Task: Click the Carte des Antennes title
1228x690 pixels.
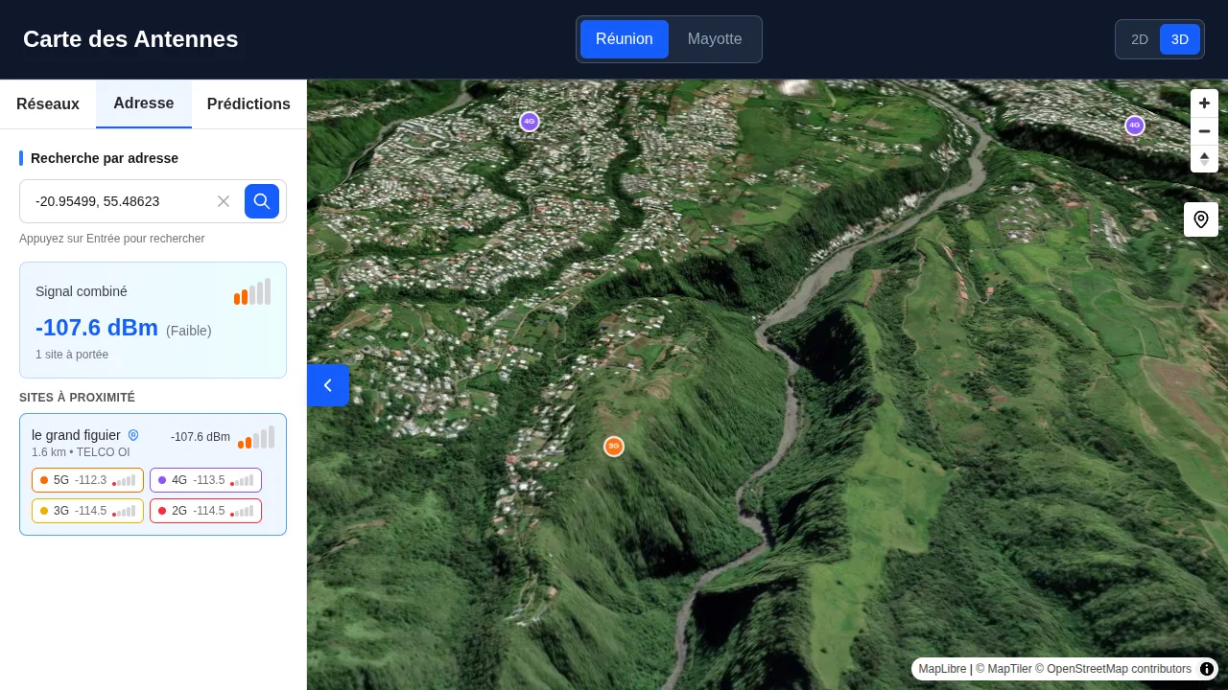Action: pos(130,39)
